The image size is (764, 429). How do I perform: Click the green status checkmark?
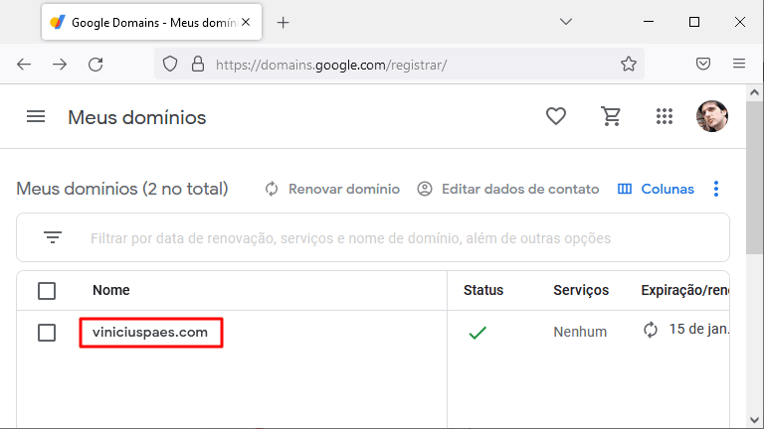tap(477, 333)
